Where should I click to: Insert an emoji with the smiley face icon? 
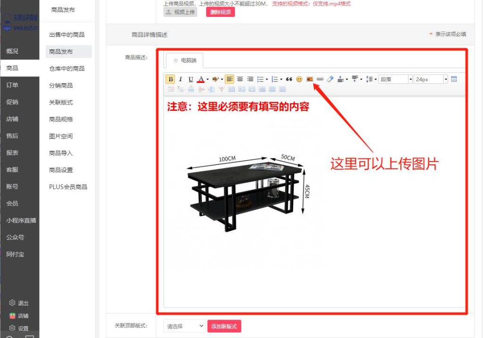coord(299,79)
